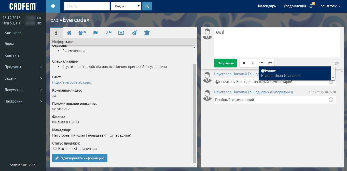Open the flag icon tab
The width and height of the screenshot is (347, 171).
[x=95, y=33]
